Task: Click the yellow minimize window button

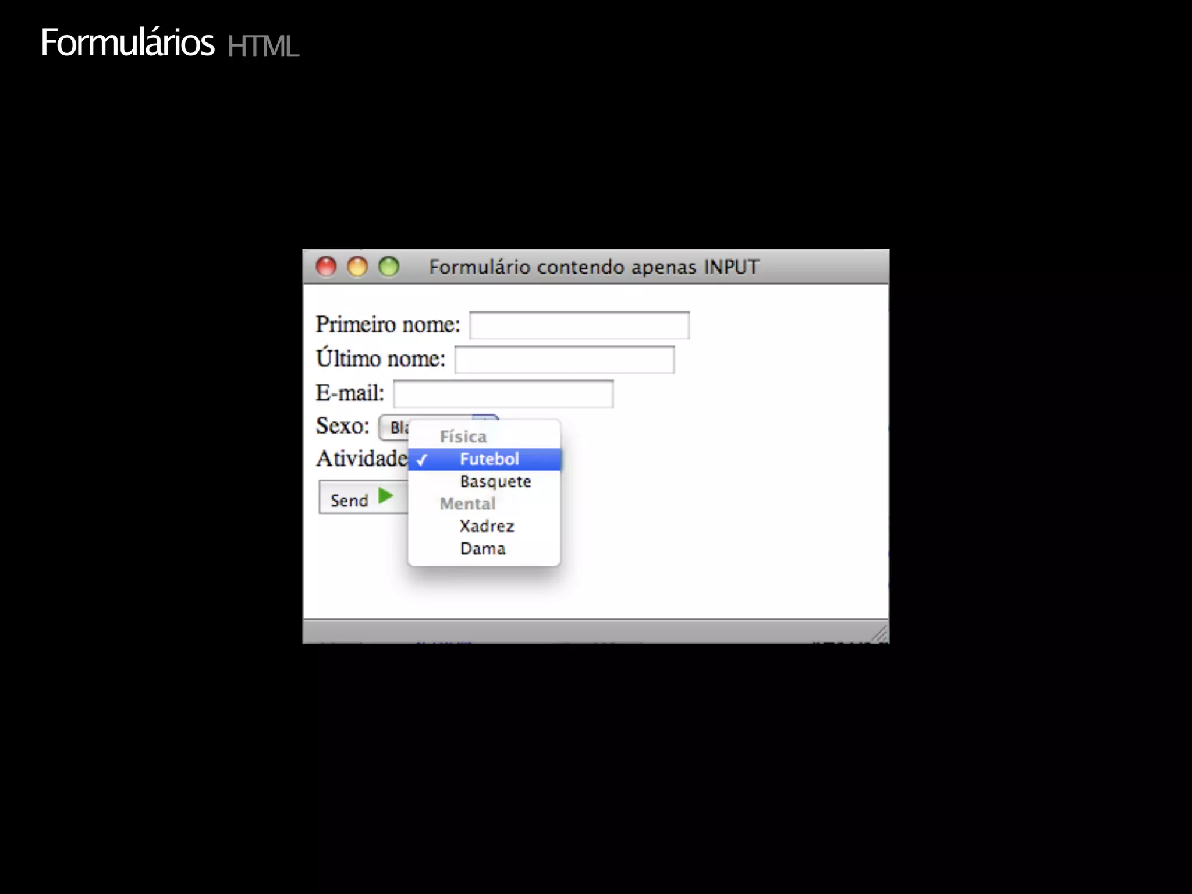Action: click(x=357, y=267)
